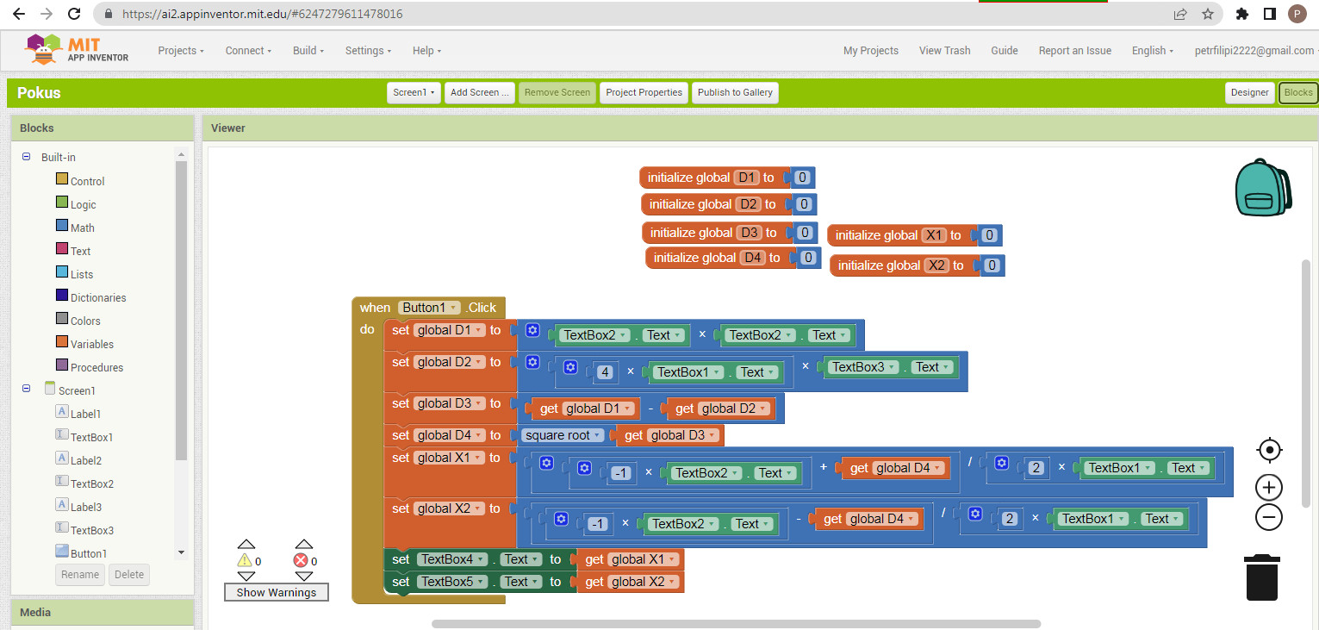Bookmark this page with the star icon

pos(1207,14)
